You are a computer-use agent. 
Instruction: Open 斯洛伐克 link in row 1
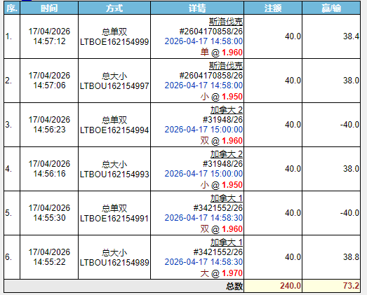click(x=226, y=22)
